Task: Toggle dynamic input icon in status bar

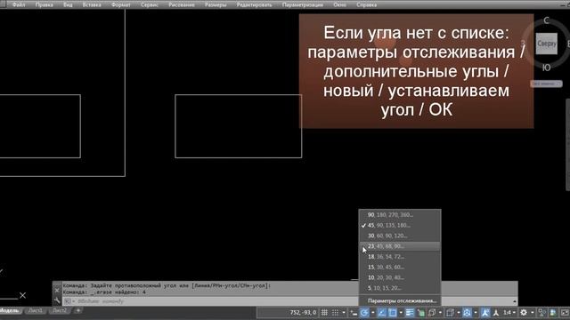Action: point(354,312)
